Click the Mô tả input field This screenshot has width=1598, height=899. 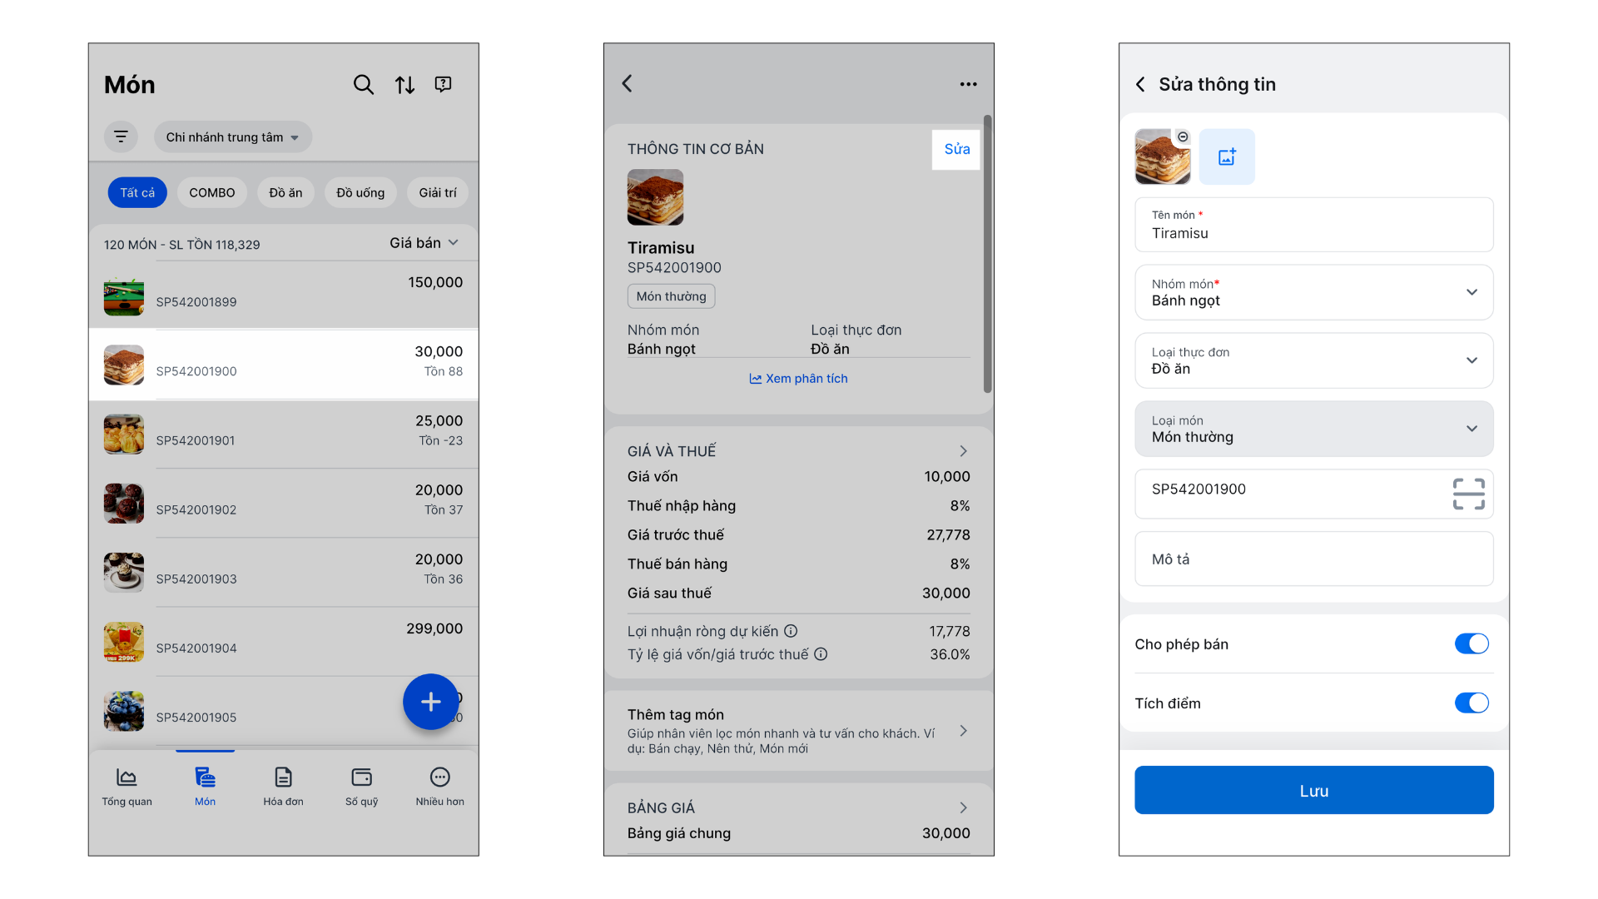click(x=1313, y=559)
